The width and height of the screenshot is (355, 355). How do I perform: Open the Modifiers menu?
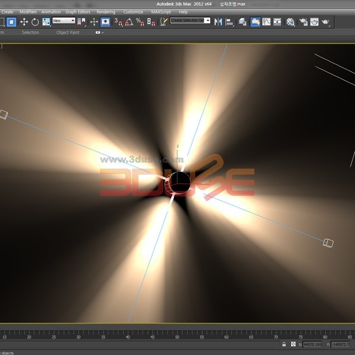point(28,11)
